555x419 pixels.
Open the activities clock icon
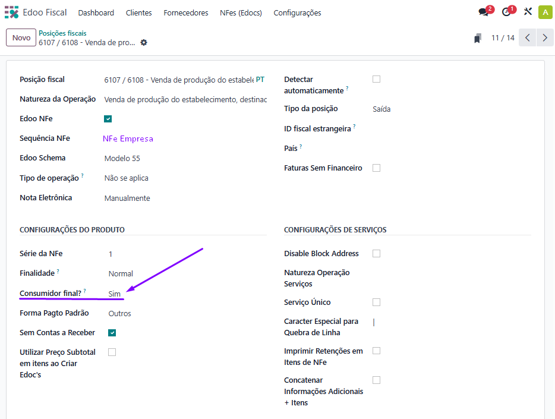[507, 12]
